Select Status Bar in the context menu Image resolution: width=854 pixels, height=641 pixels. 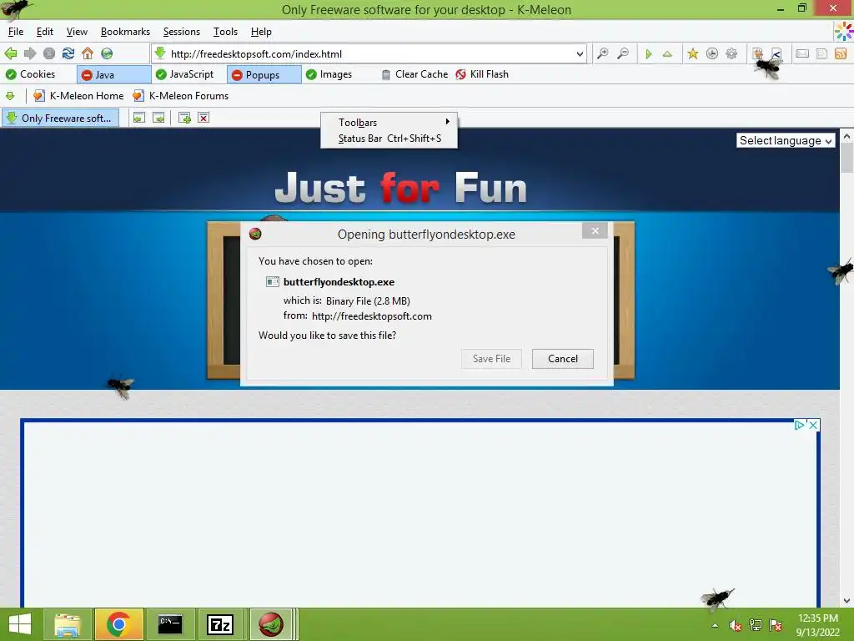(x=389, y=139)
